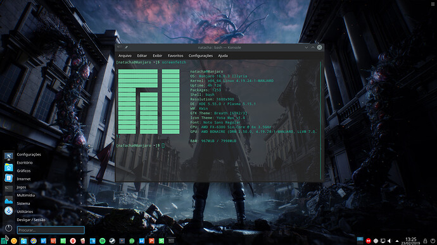Image resolution: width=437 pixels, height=245 pixels.
Task: Open the Editar menu in Konsole
Action: (x=142, y=56)
